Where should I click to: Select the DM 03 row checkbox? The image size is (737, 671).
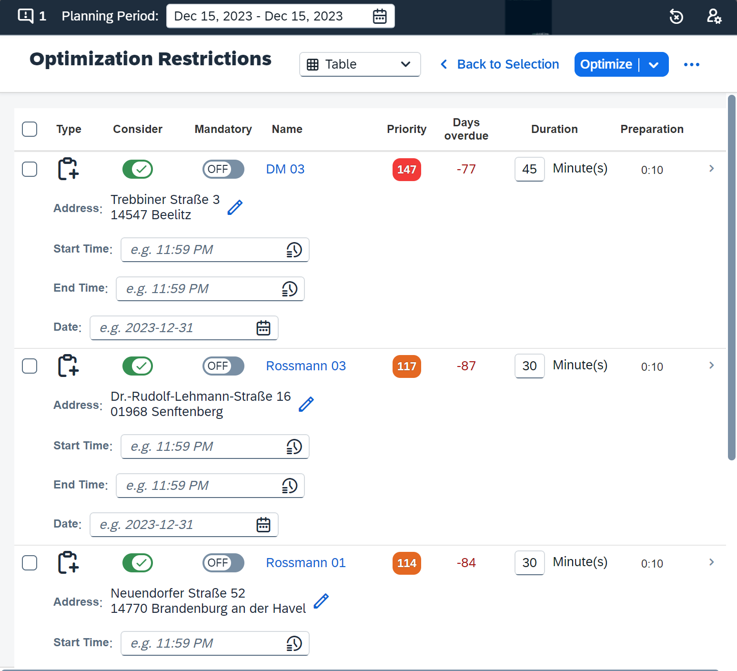tap(30, 169)
